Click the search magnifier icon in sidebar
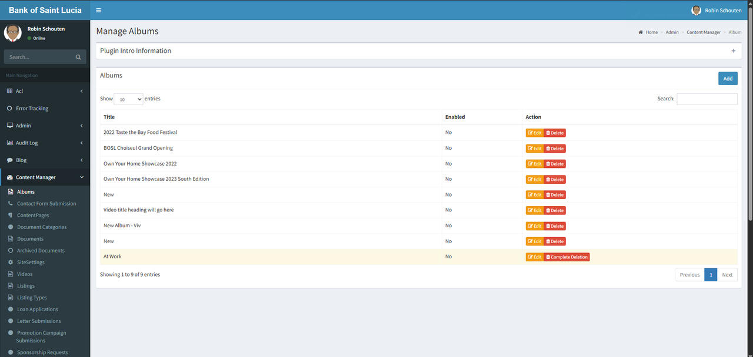The image size is (753, 357). 78,57
